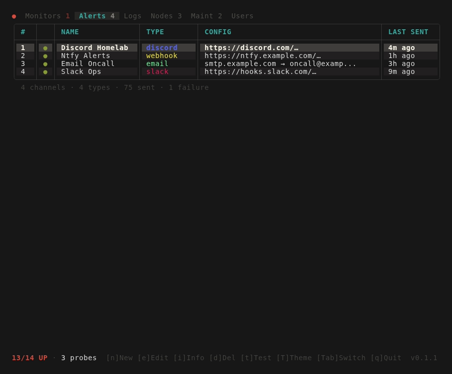Click the [i]Info shortcut

point(189,358)
